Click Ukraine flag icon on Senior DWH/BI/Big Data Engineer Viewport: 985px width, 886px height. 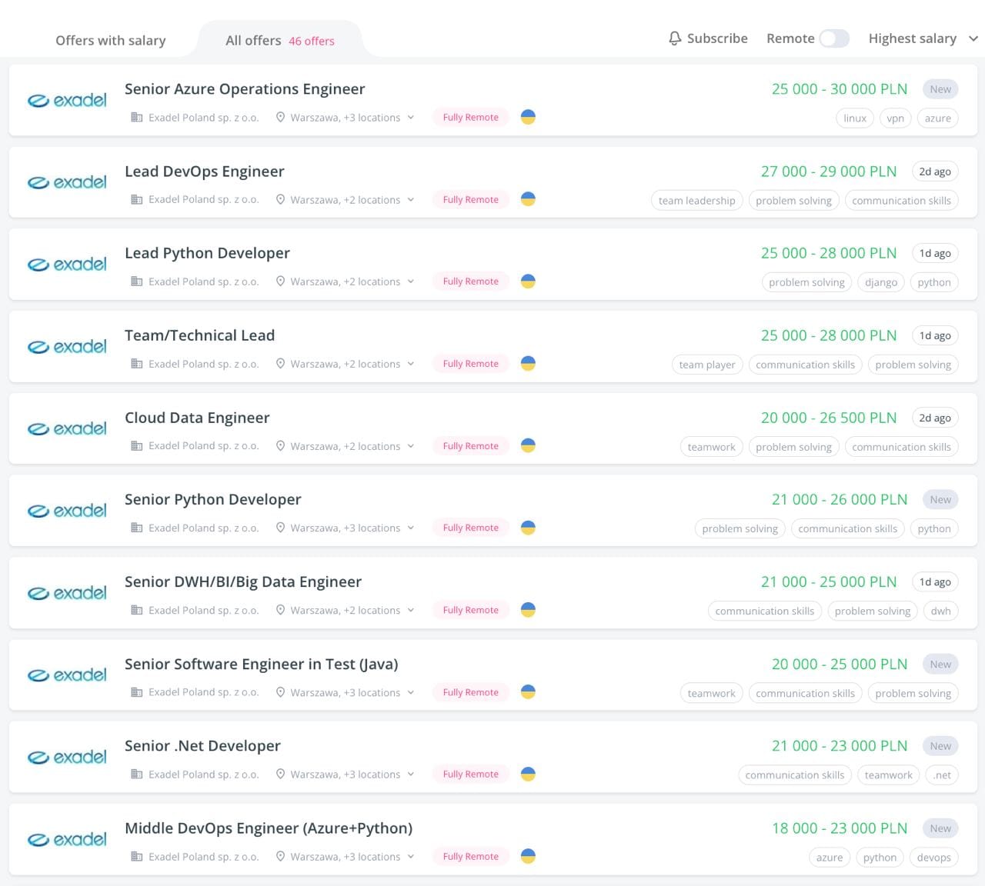click(528, 610)
